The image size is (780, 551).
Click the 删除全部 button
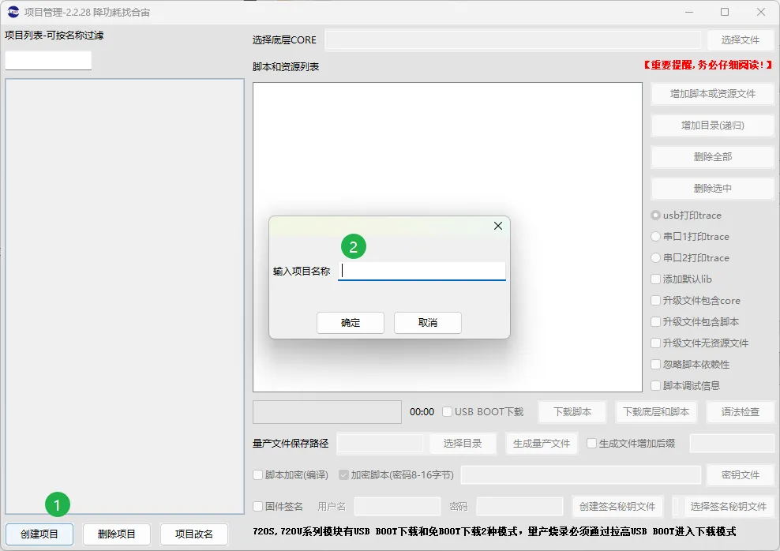coord(712,156)
